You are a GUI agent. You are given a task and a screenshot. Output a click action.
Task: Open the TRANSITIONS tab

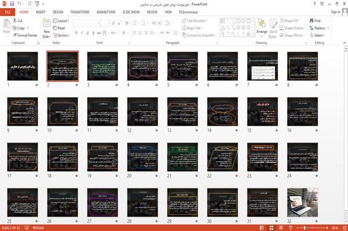80,12
